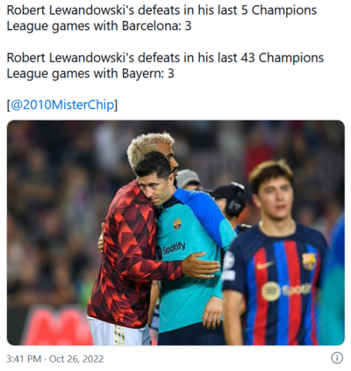Click the Nike swoosh on striped jersey

click(x=265, y=266)
